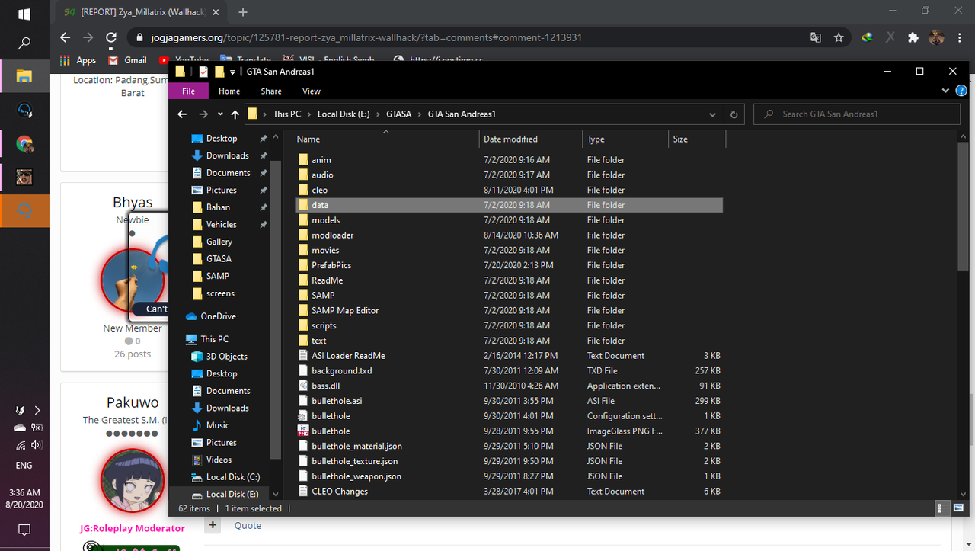Go back in Chrome browser

point(66,37)
